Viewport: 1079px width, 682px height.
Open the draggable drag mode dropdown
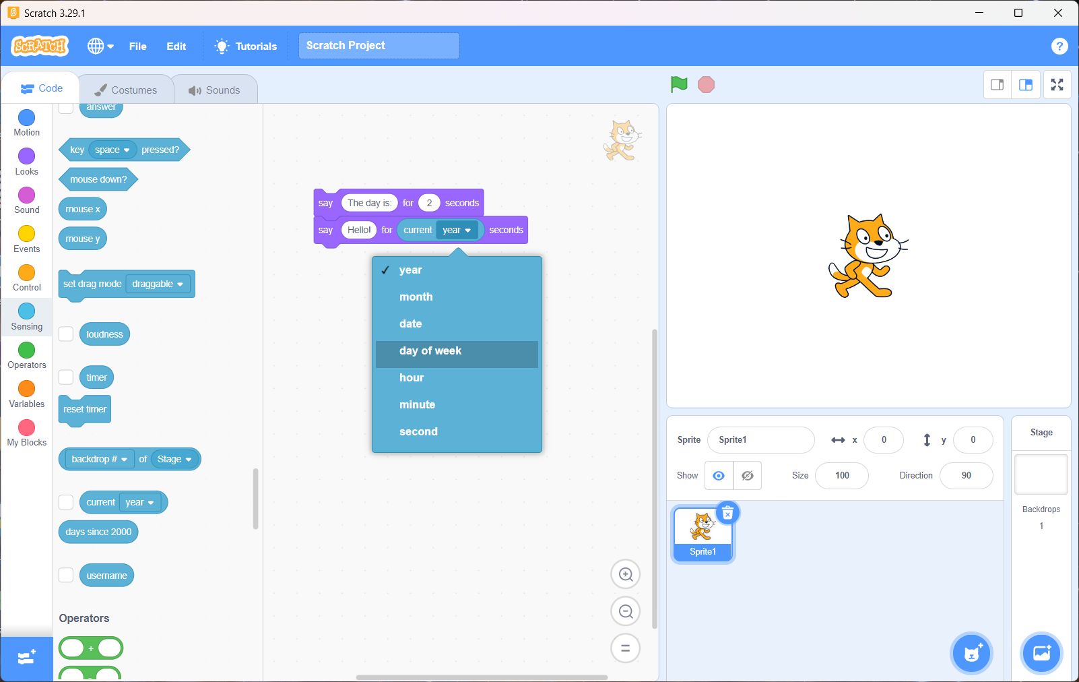pyautogui.click(x=158, y=284)
